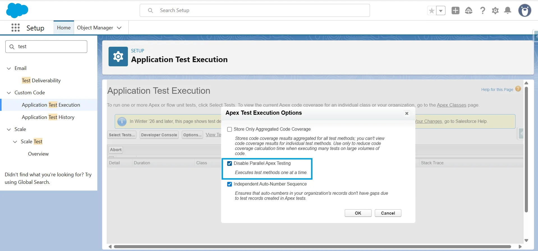The width and height of the screenshot is (538, 251).
Task: Click the Class column header
Action: point(201,163)
